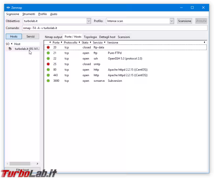214x178 pixels.
Task: Start scan with the Scansione button
Action: pyautogui.click(x=184, y=21)
